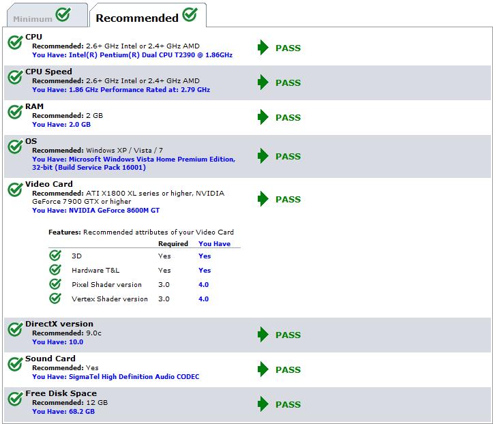Click the 'Free Disk Space' heading
Screen dimensions: 493x424
61,393
